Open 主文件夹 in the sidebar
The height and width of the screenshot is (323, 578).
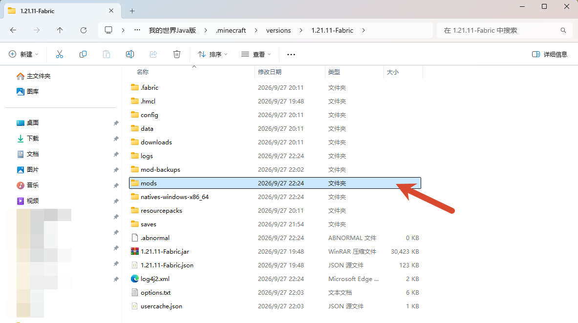(34, 76)
